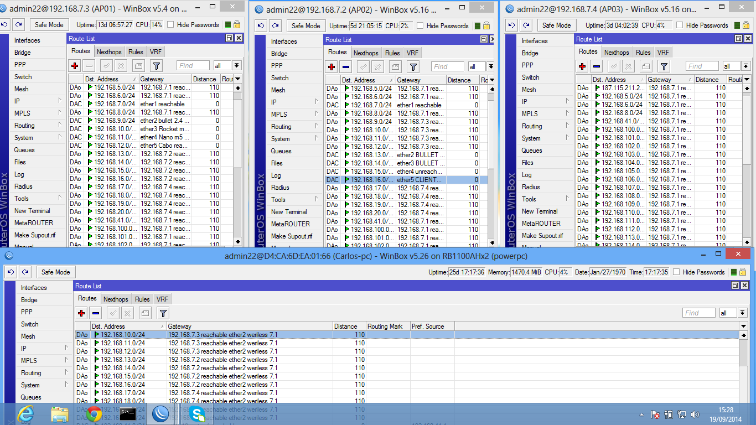Click the Redo icon in the AP01 window
This screenshot has height=425, width=756.
[x=19, y=24]
